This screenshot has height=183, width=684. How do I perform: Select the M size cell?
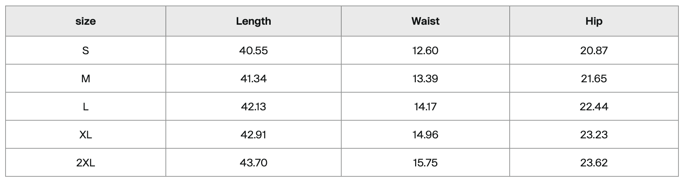point(86,79)
